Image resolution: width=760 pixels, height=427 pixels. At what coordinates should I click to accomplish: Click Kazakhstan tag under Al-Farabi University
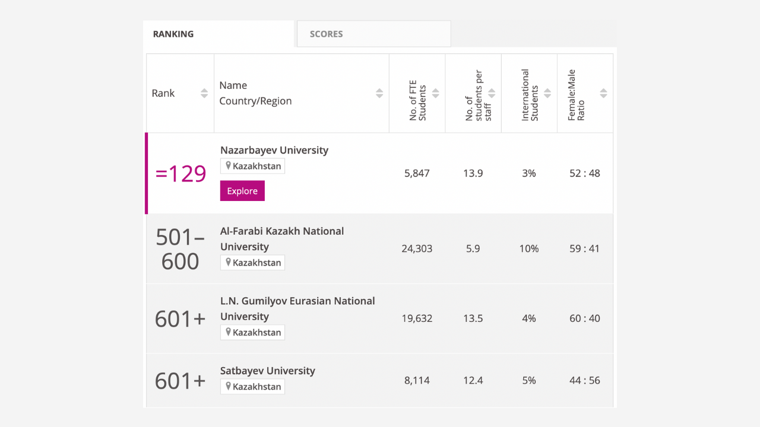252,263
